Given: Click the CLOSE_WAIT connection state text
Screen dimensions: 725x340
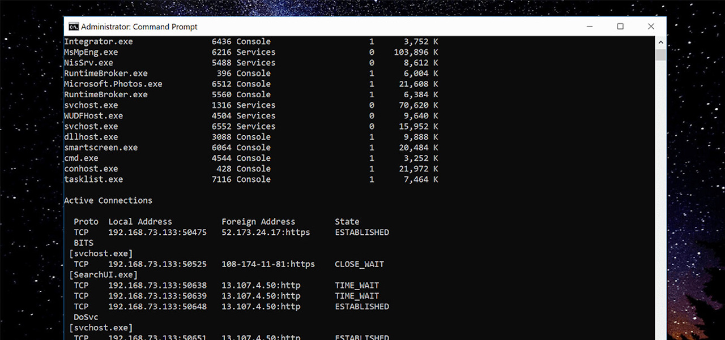Looking at the screenshot, I should click(x=360, y=264).
